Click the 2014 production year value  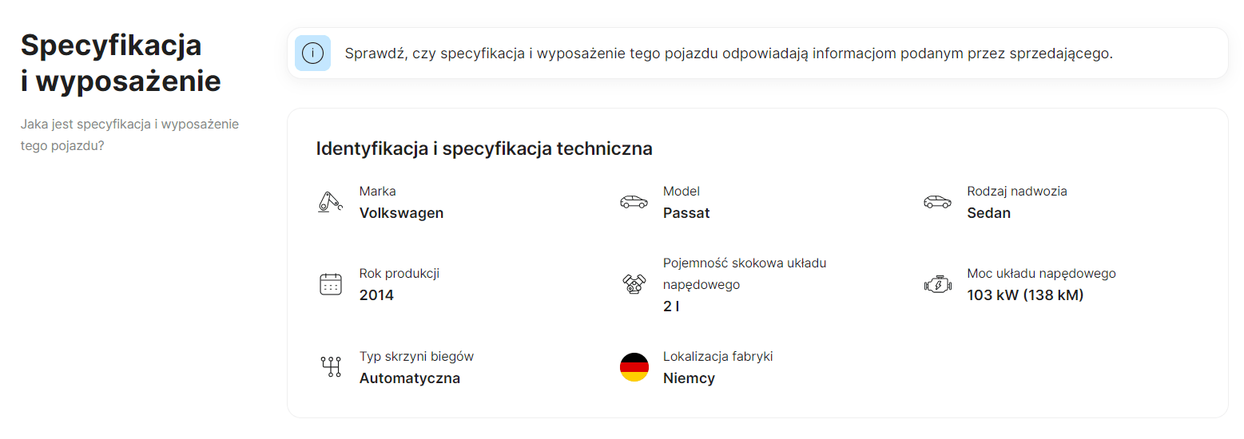pos(376,295)
